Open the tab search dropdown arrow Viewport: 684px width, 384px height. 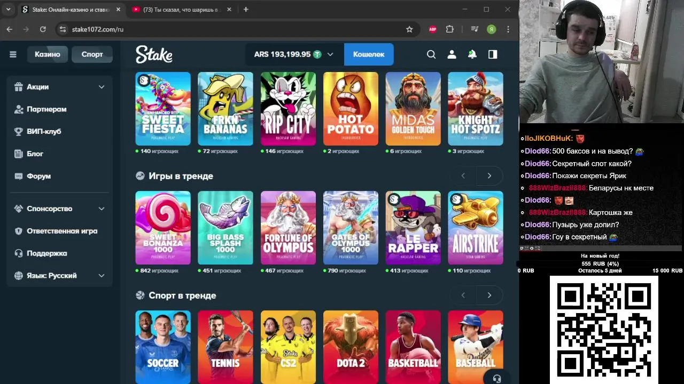point(8,10)
